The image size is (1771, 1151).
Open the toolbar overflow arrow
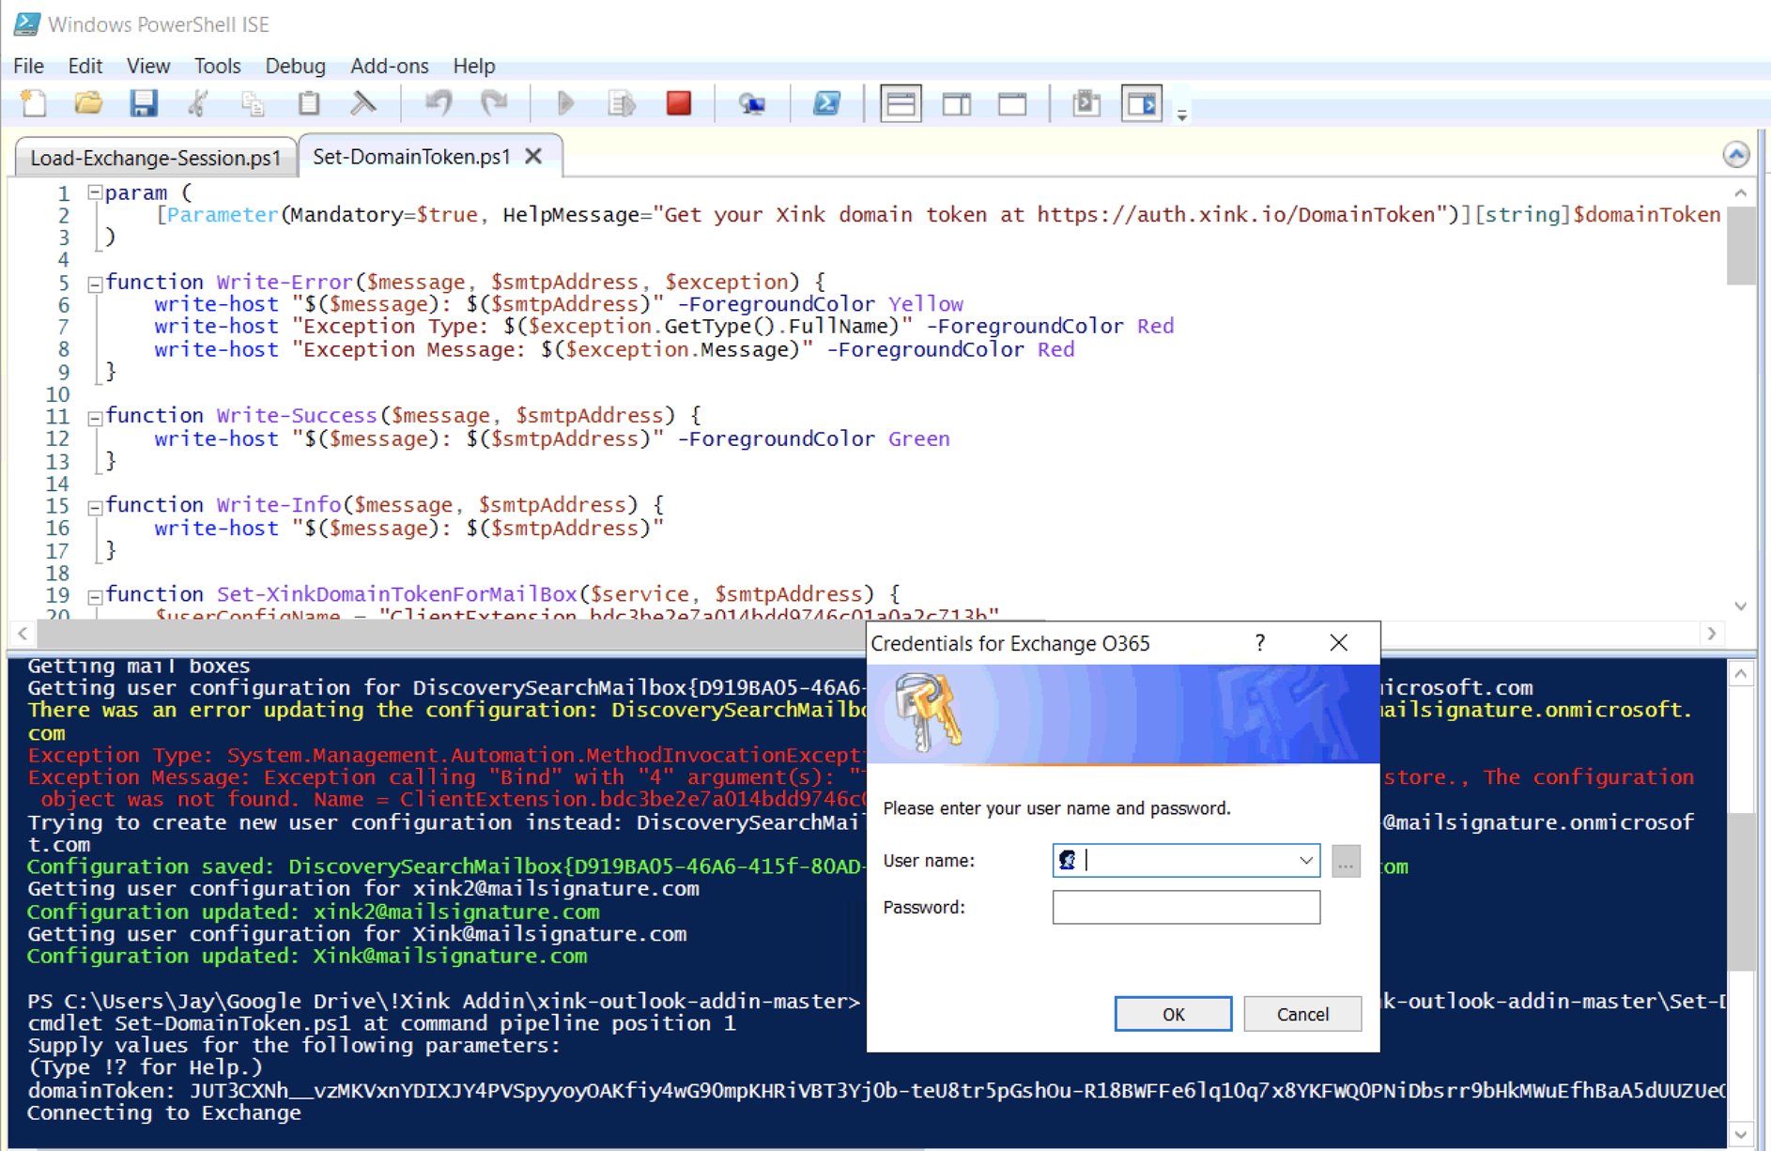tap(1182, 115)
